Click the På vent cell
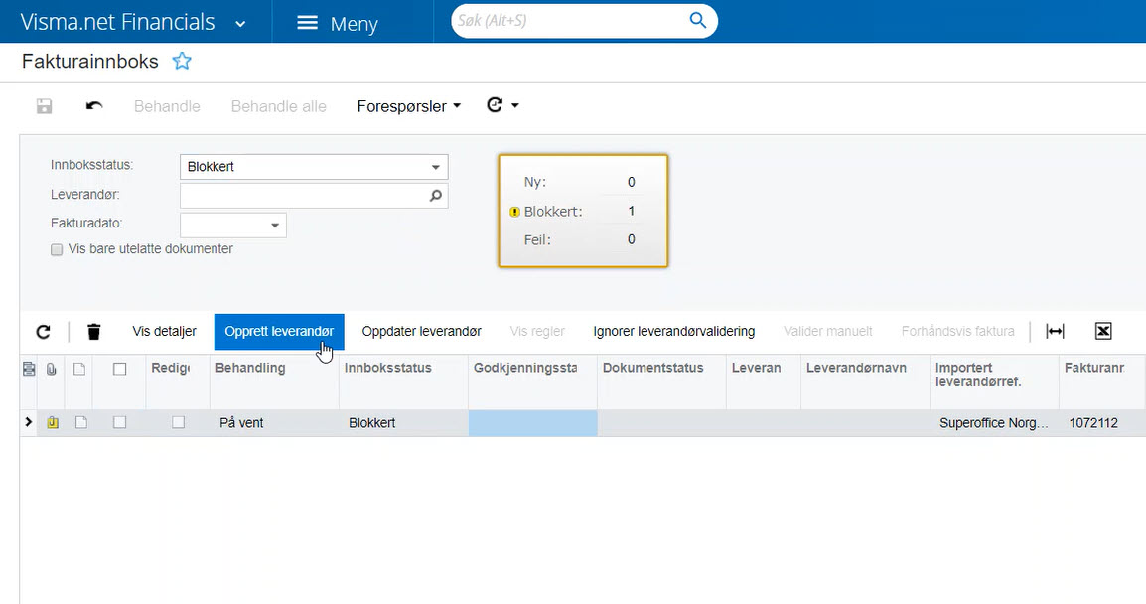 coord(274,422)
